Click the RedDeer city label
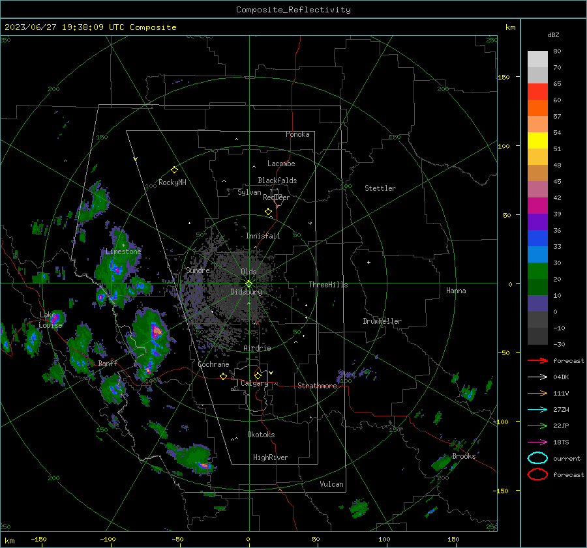Viewport: 587px width, 548px height. tap(277, 197)
